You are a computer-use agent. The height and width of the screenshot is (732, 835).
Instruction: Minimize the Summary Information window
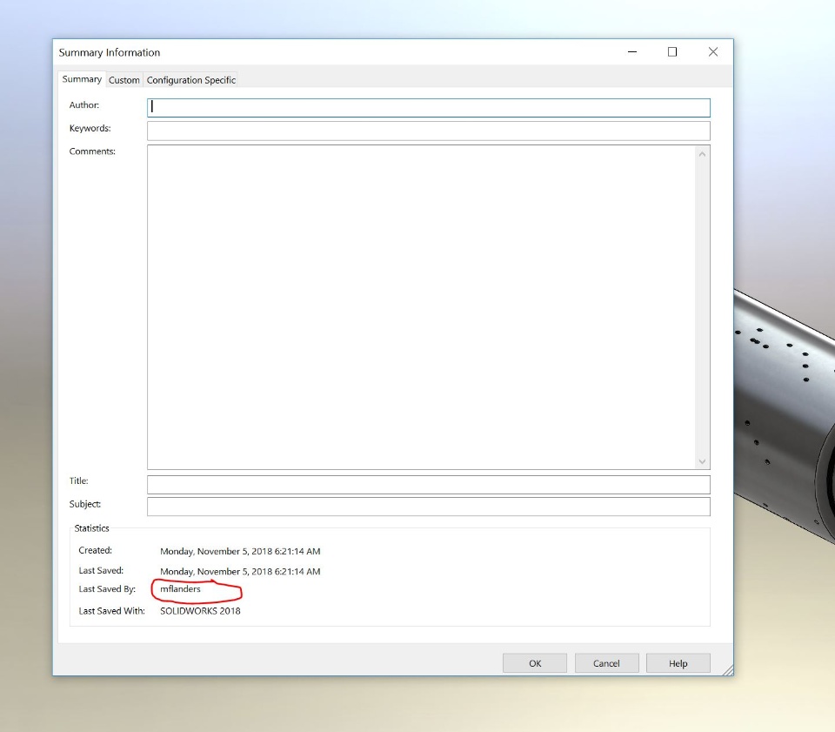point(632,51)
